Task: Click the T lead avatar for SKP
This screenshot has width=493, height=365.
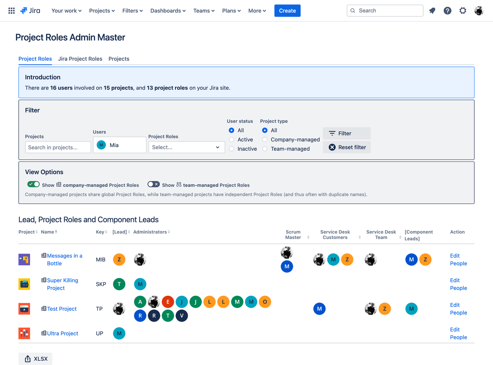Action: (119, 284)
